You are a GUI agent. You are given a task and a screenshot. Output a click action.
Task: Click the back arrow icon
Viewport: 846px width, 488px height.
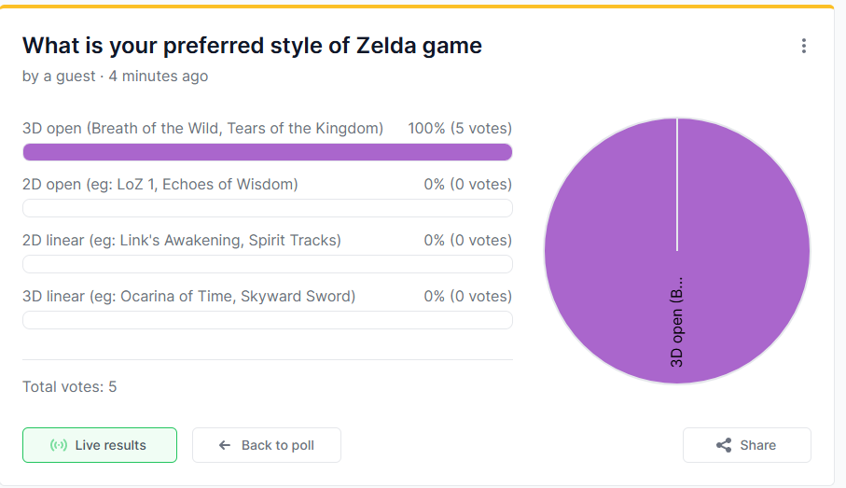click(225, 445)
